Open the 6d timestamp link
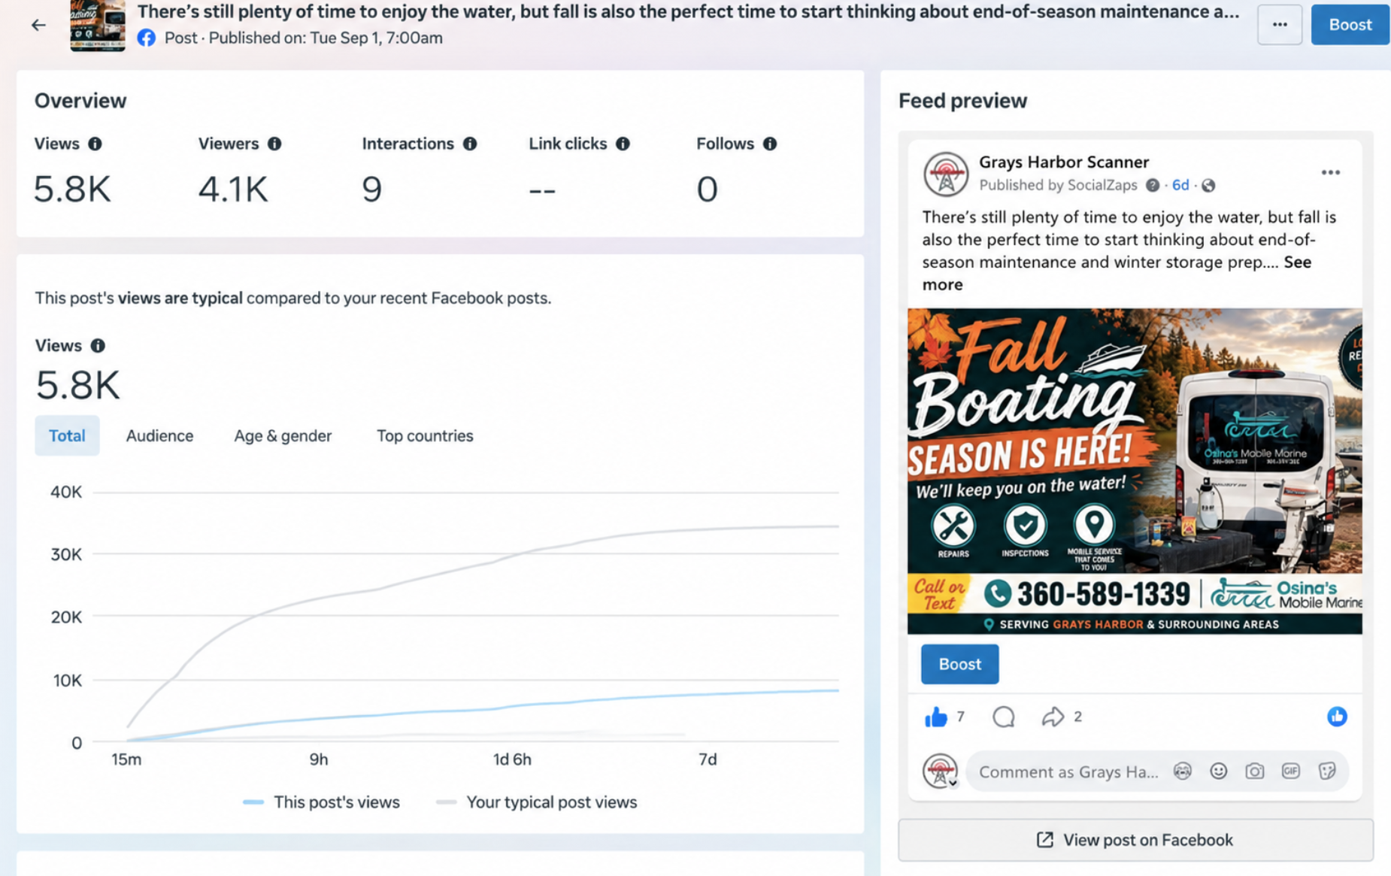The height and width of the screenshot is (876, 1391). [1180, 185]
